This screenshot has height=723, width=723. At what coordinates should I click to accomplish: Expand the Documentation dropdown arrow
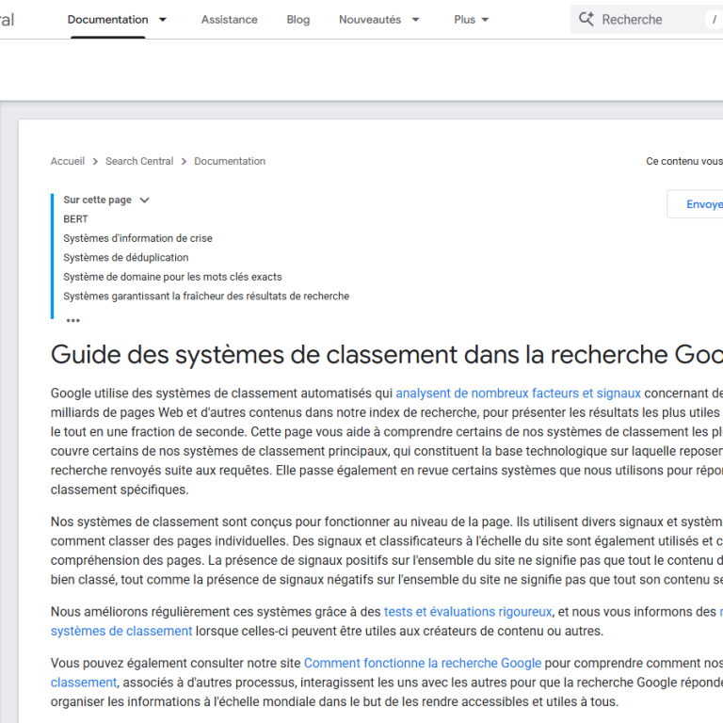pyautogui.click(x=162, y=20)
